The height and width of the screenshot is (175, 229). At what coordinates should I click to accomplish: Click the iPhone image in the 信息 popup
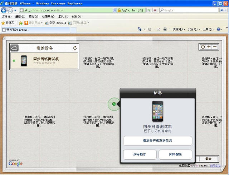157,111
